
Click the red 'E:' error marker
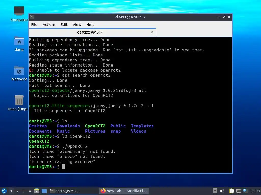coord(31,70)
